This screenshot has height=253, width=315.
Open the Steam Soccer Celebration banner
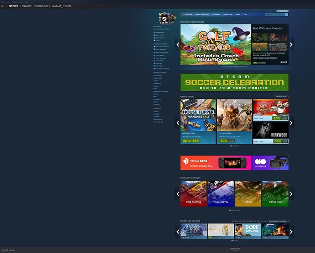234,82
